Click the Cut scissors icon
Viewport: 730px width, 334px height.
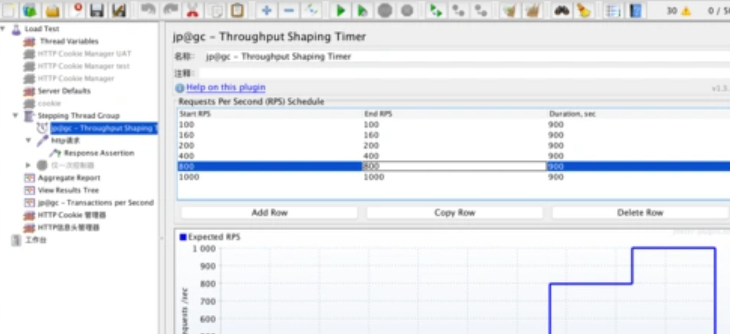[x=193, y=10]
